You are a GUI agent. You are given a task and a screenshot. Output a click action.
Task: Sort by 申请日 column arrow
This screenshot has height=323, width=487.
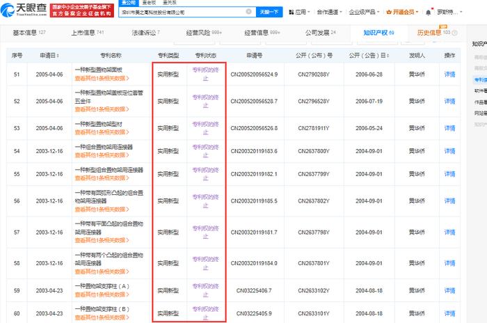point(58,56)
